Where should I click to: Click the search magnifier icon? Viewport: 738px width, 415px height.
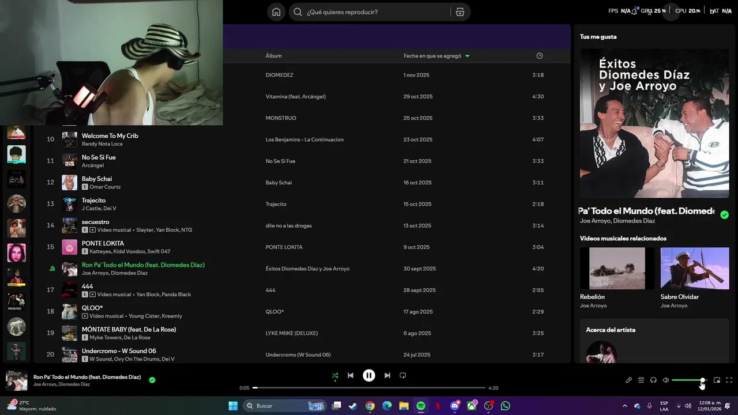click(298, 12)
